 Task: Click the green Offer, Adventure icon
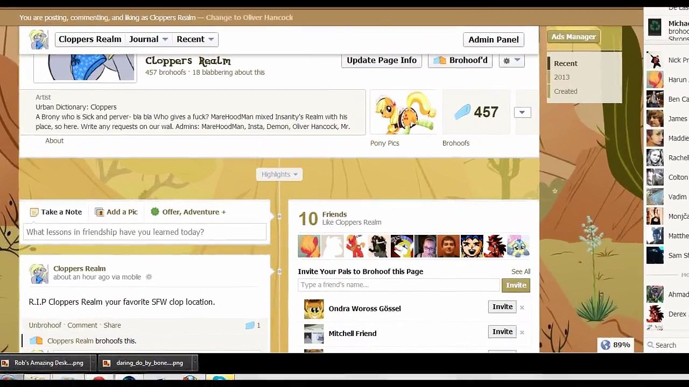point(155,212)
